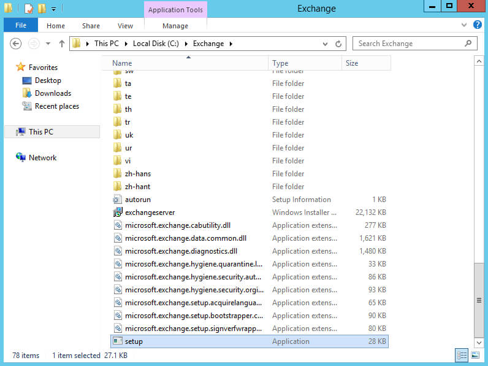Select the ta folder icon
Image resolution: width=488 pixels, height=366 pixels.
coord(117,84)
